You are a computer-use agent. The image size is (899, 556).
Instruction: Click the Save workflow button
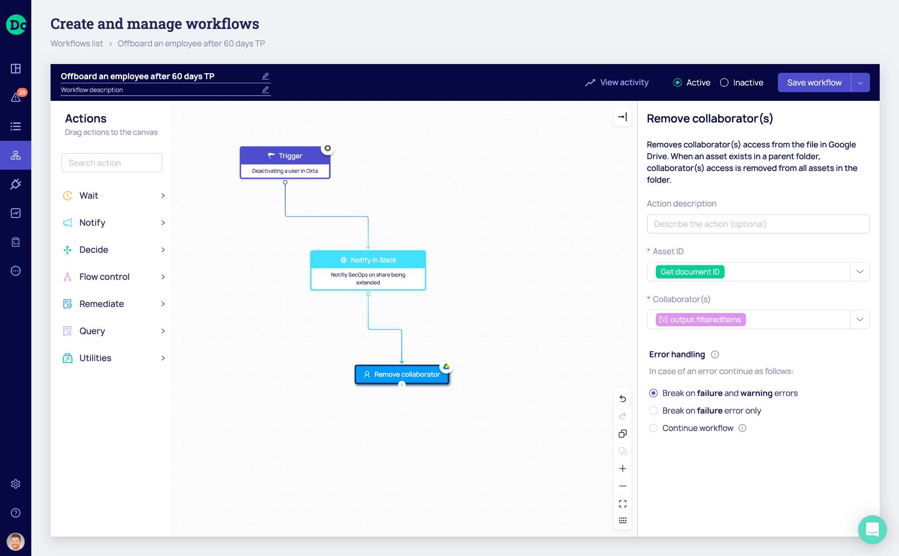point(814,82)
